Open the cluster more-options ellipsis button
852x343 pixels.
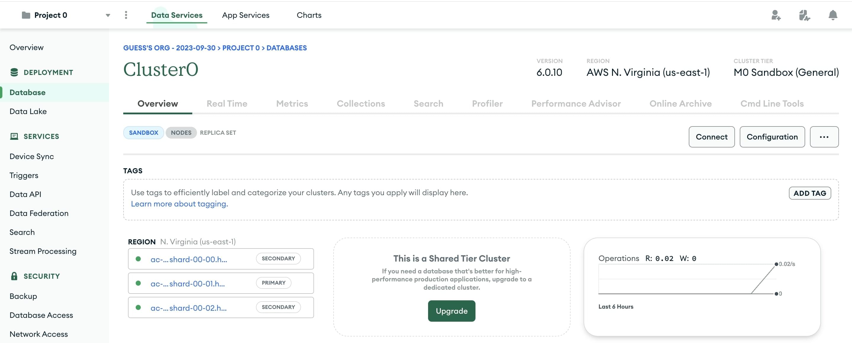[x=824, y=137]
